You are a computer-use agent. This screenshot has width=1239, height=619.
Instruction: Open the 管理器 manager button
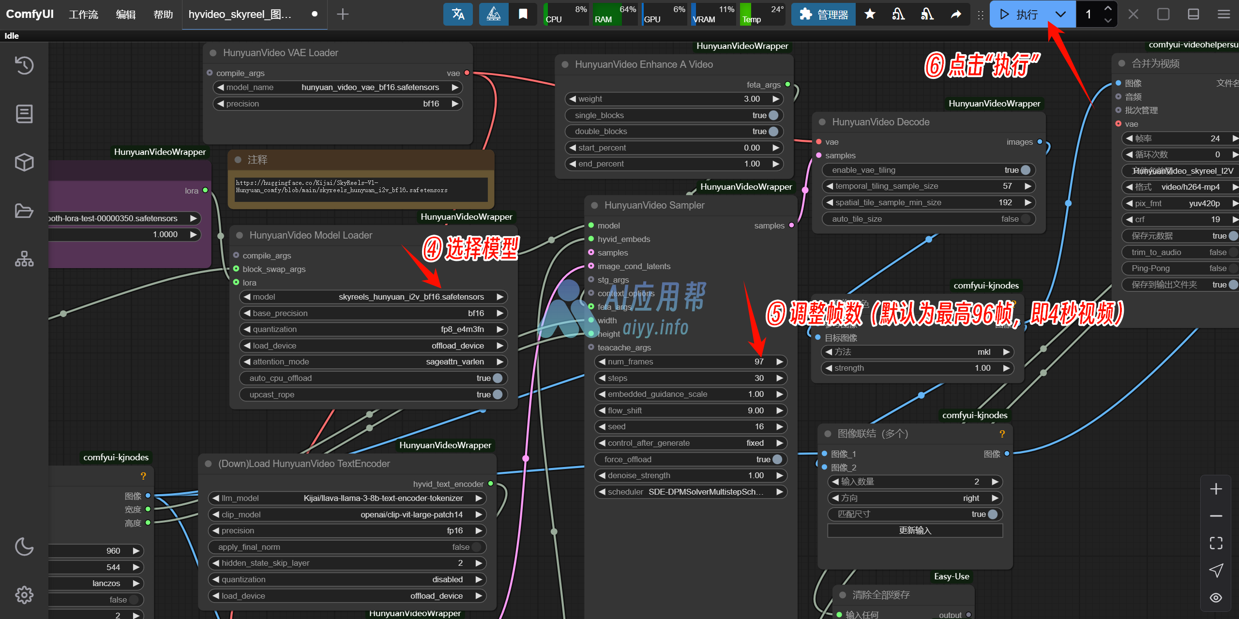pyautogui.click(x=823, y=14)
